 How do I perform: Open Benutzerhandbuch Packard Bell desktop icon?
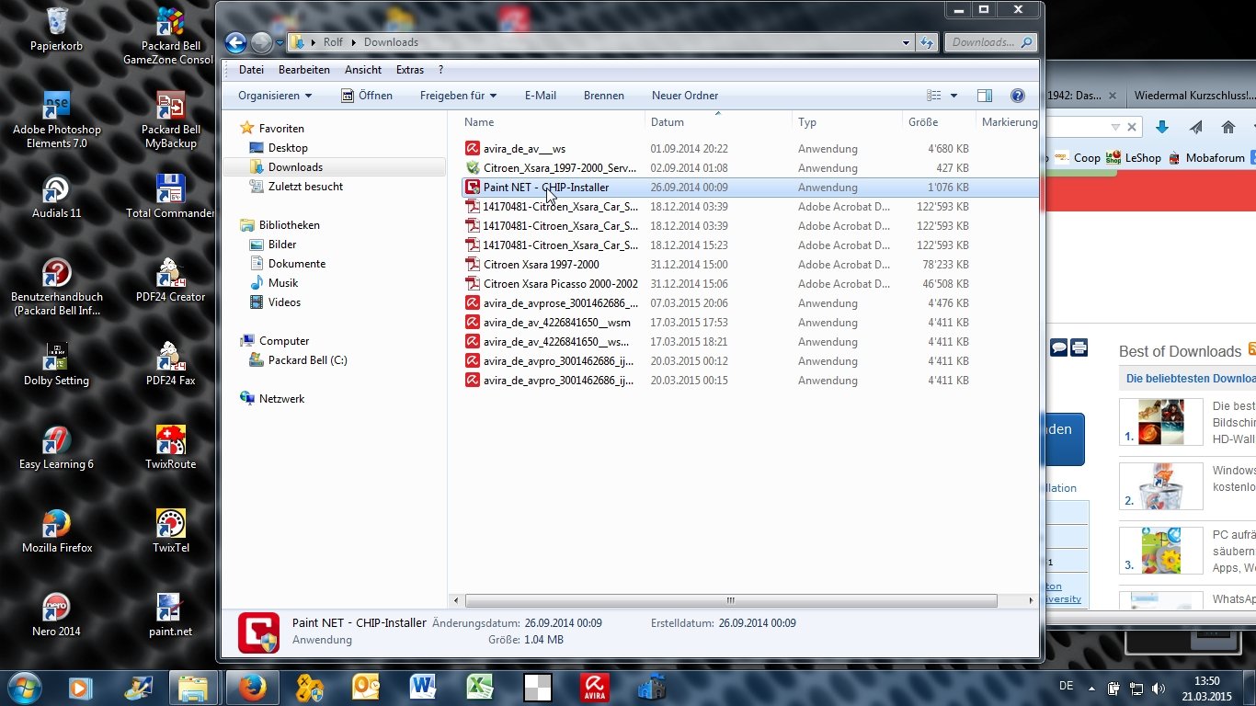coord(56,287)
